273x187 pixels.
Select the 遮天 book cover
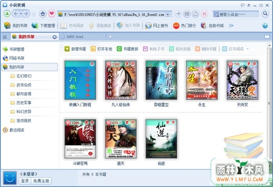click(x=121, y=139)
